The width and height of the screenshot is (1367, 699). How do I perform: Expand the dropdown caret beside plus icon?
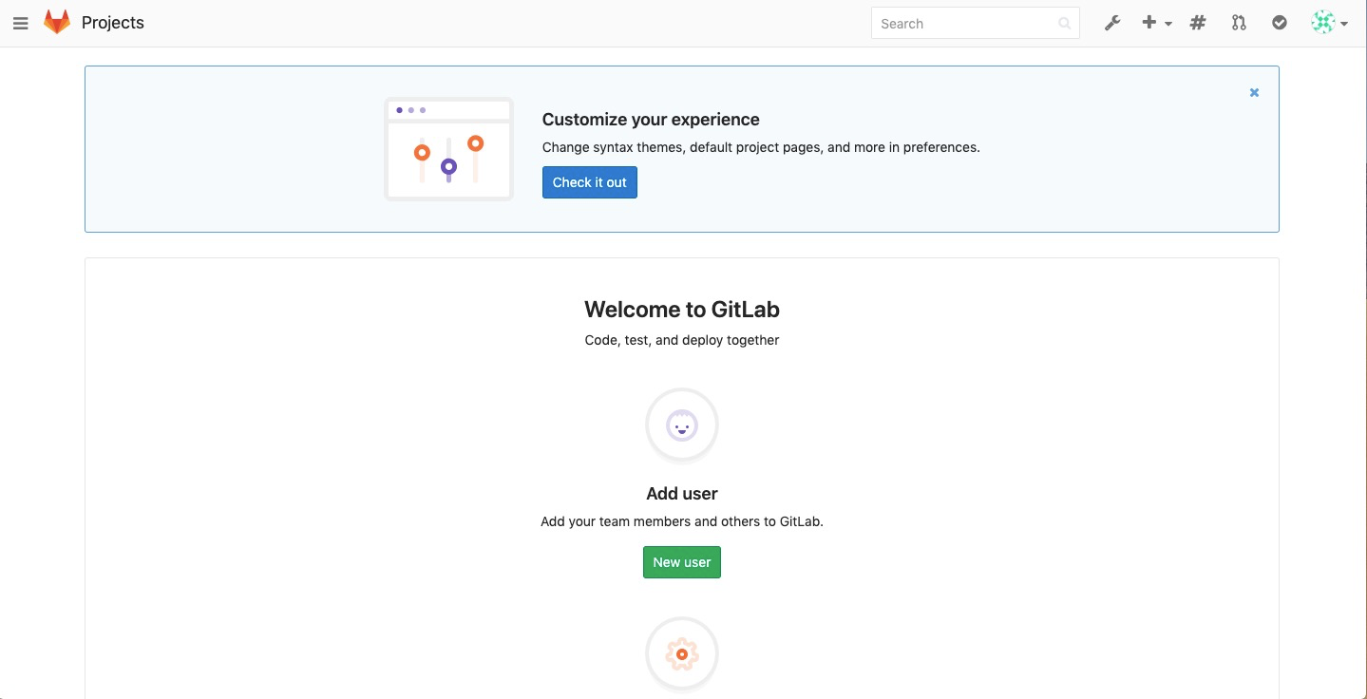pos(1168,24)
